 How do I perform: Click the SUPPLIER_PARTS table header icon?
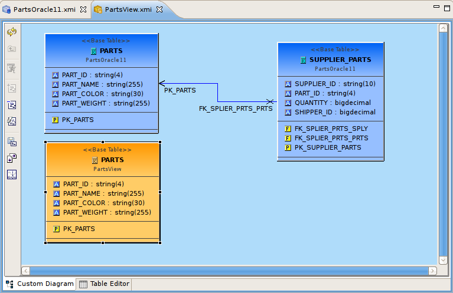tap(303, 60)
